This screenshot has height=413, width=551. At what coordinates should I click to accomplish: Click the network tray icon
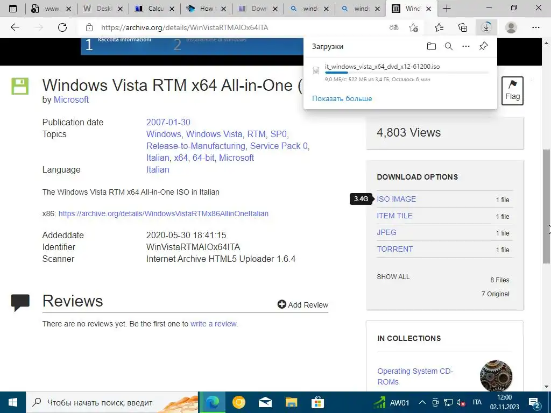click(x=448, y=402)
